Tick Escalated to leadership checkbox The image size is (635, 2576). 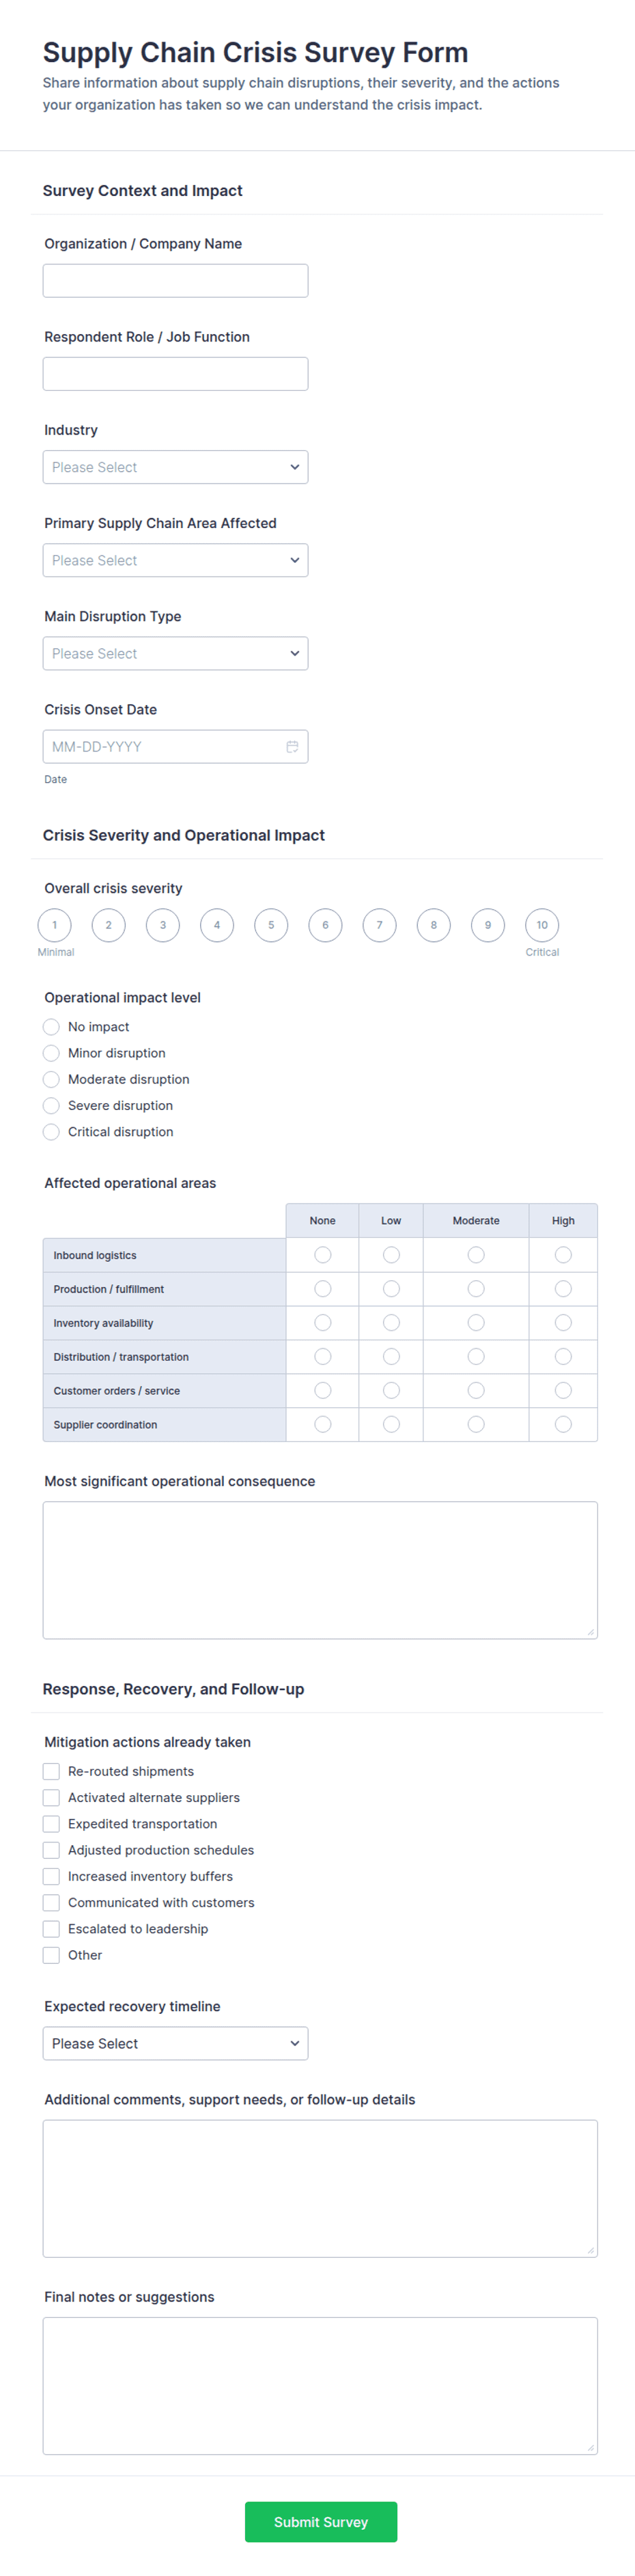[51, 1928]
